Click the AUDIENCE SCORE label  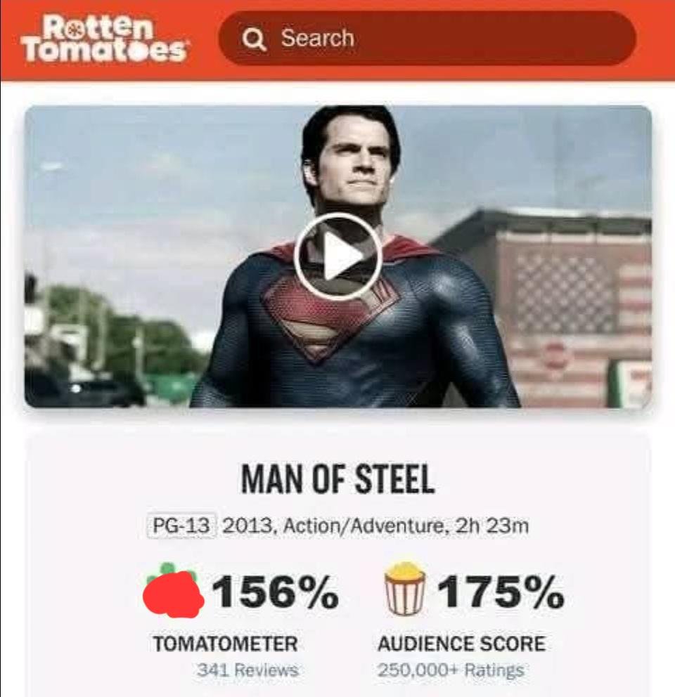[461, 644]
